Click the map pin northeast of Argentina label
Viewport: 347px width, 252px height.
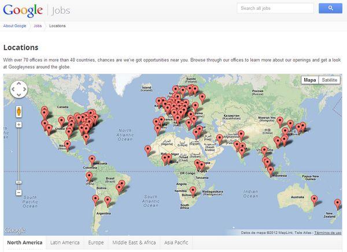[x=108, y=201]
